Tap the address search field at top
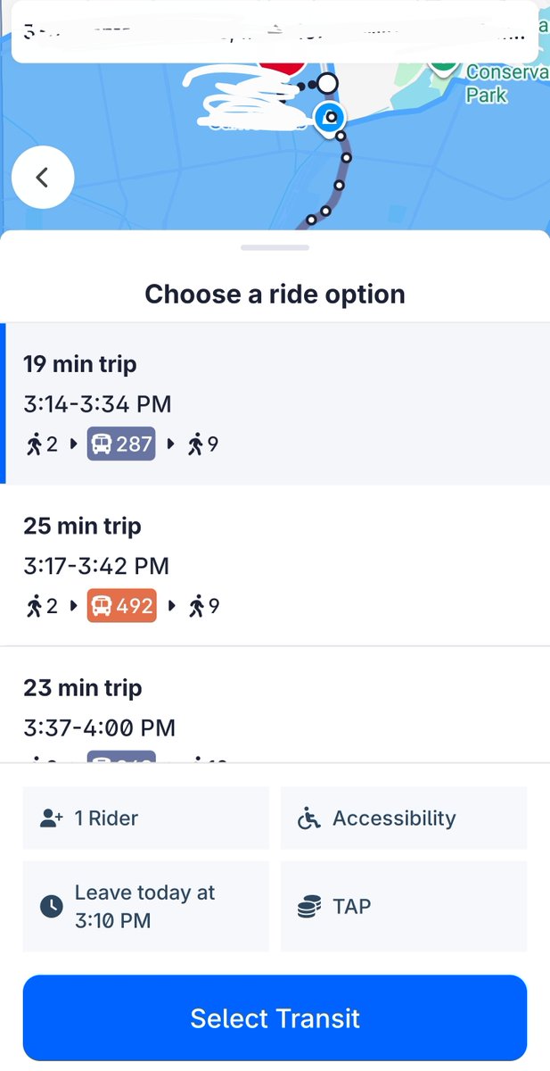The height and width of the screenshot is (1071, 550). click(275, 31)
